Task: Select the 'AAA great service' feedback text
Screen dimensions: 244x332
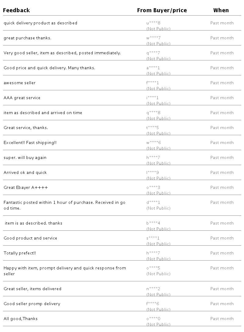Action: pyautogui.click(x=22, y=98)
